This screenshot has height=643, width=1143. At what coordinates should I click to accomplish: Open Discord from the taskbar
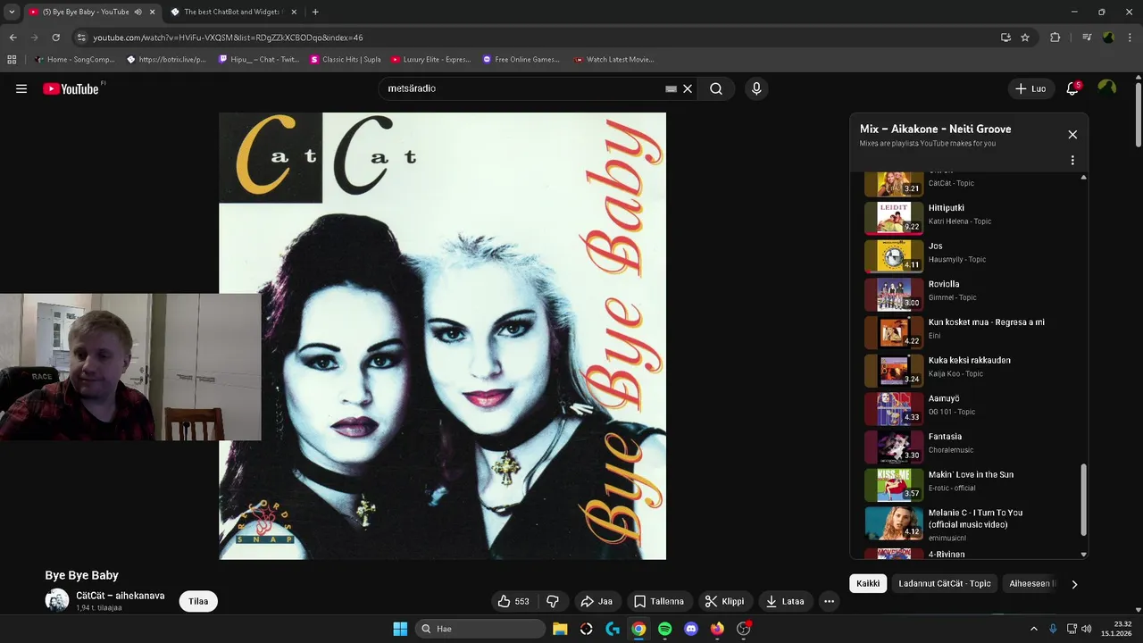tap(690, 629)
